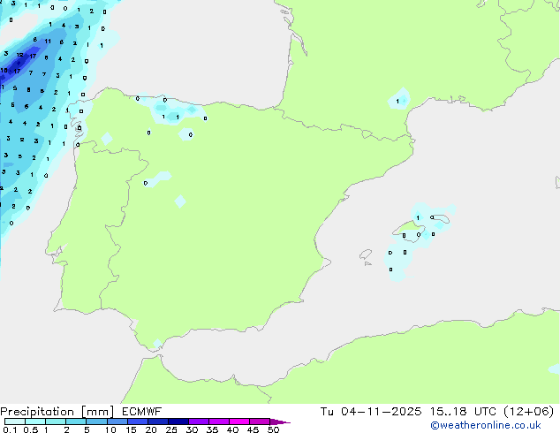Select the 35–40 mm legend color box
560x433 pixels.
pyautogui.click(x=219, y=422)
